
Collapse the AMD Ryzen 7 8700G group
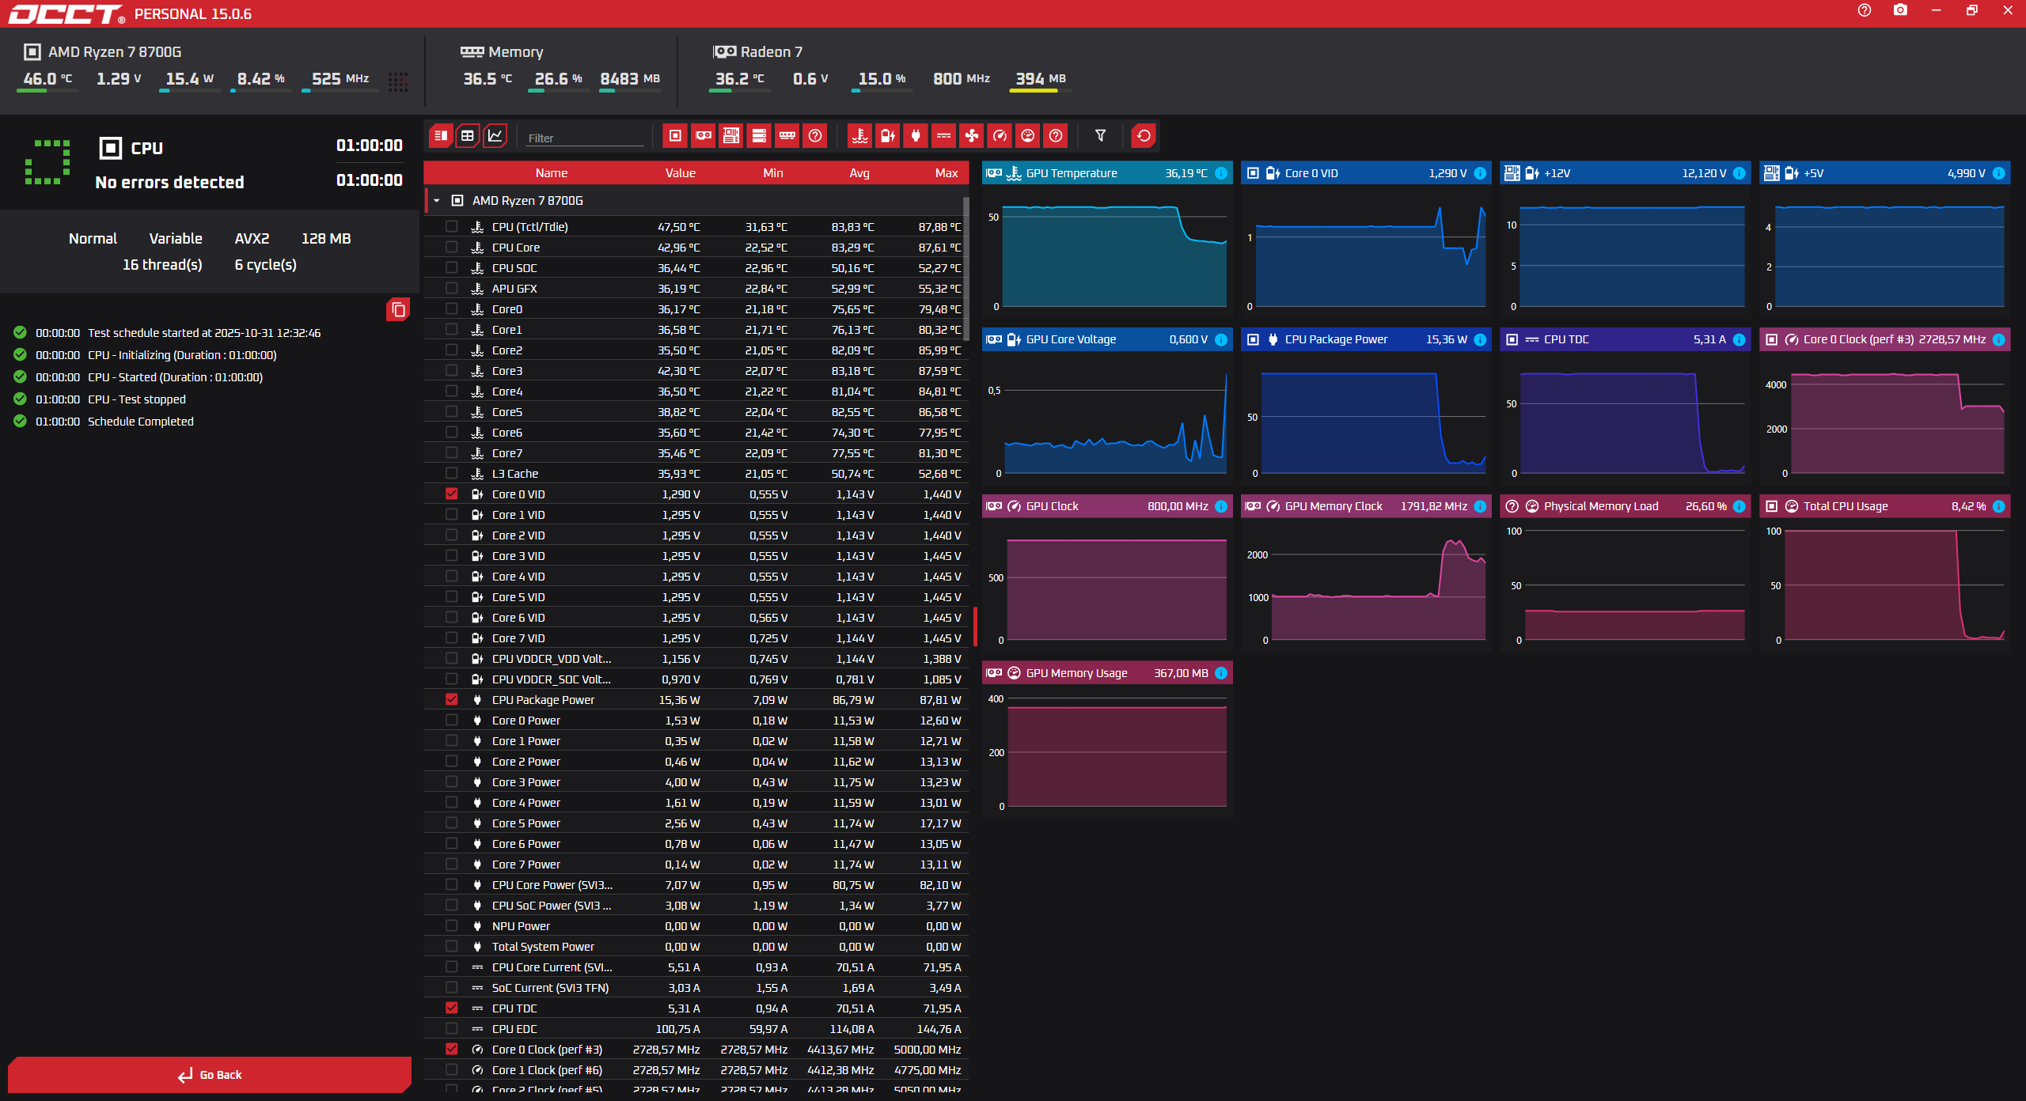point(436,201)
